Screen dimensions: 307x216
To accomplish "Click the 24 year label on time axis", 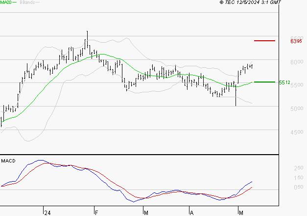I will tap(47, 213).
